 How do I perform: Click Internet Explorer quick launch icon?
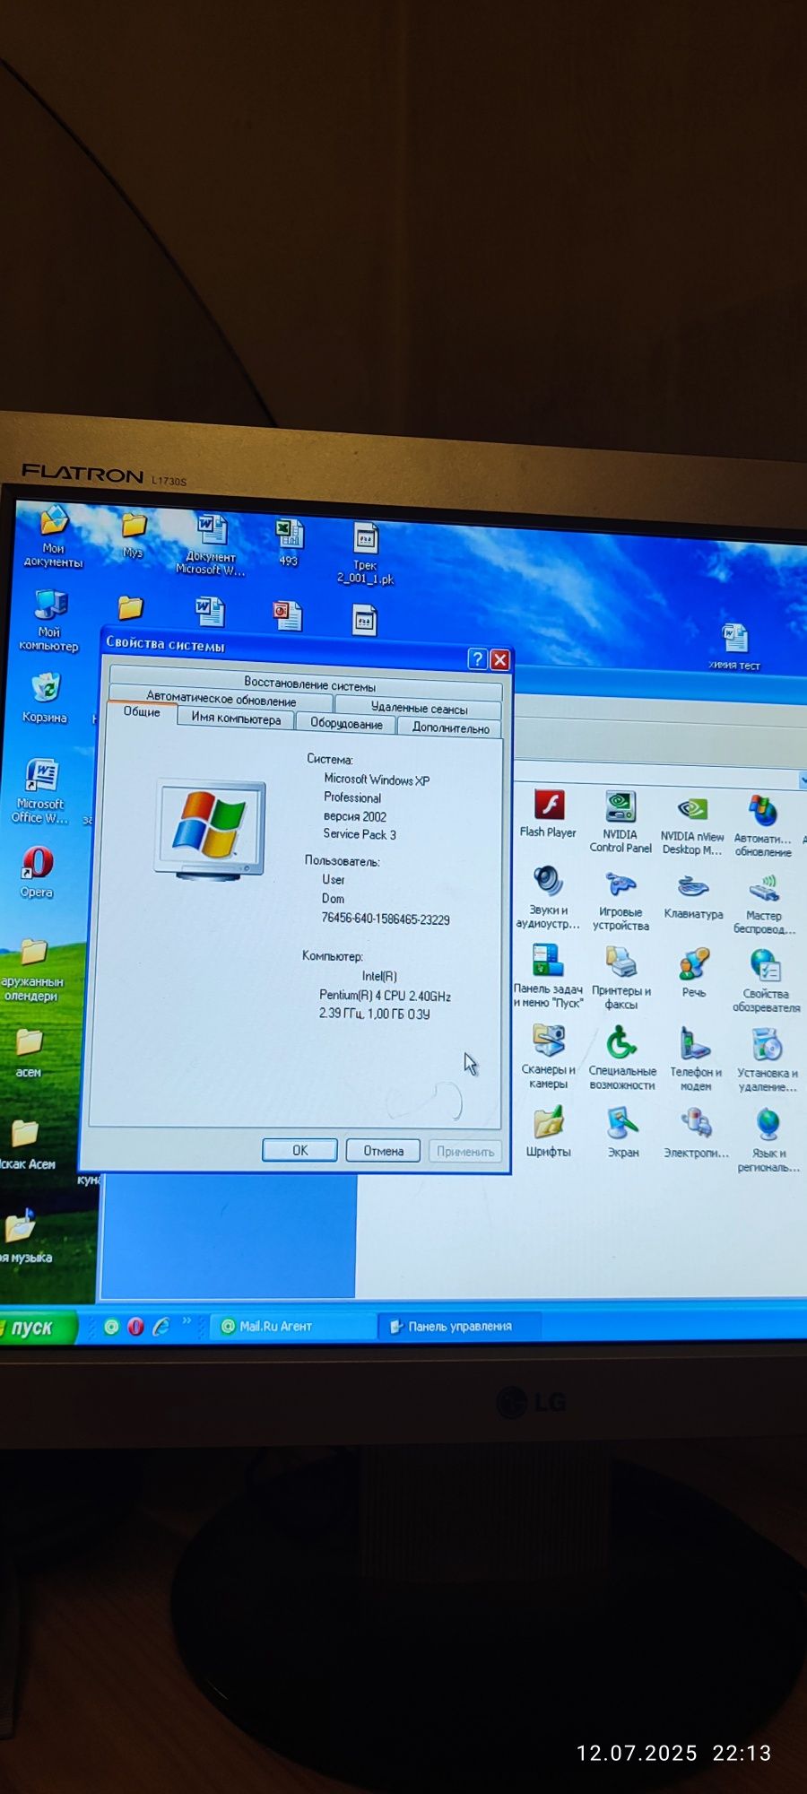(161, 1327)
